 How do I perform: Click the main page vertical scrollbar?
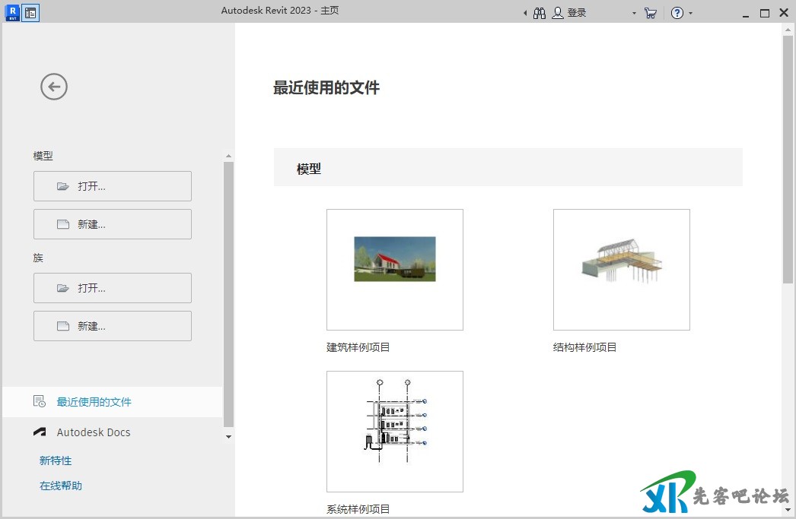pos(788,160)
